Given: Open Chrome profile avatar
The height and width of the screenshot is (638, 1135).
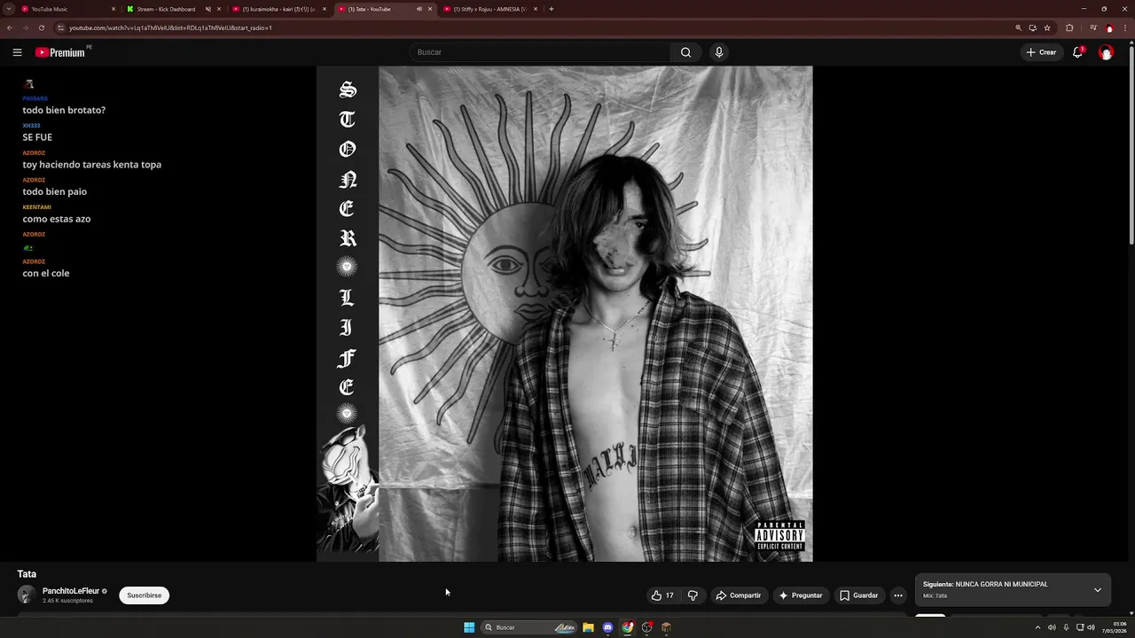Looking at the screenshot, I should (x=1108, y=27).
